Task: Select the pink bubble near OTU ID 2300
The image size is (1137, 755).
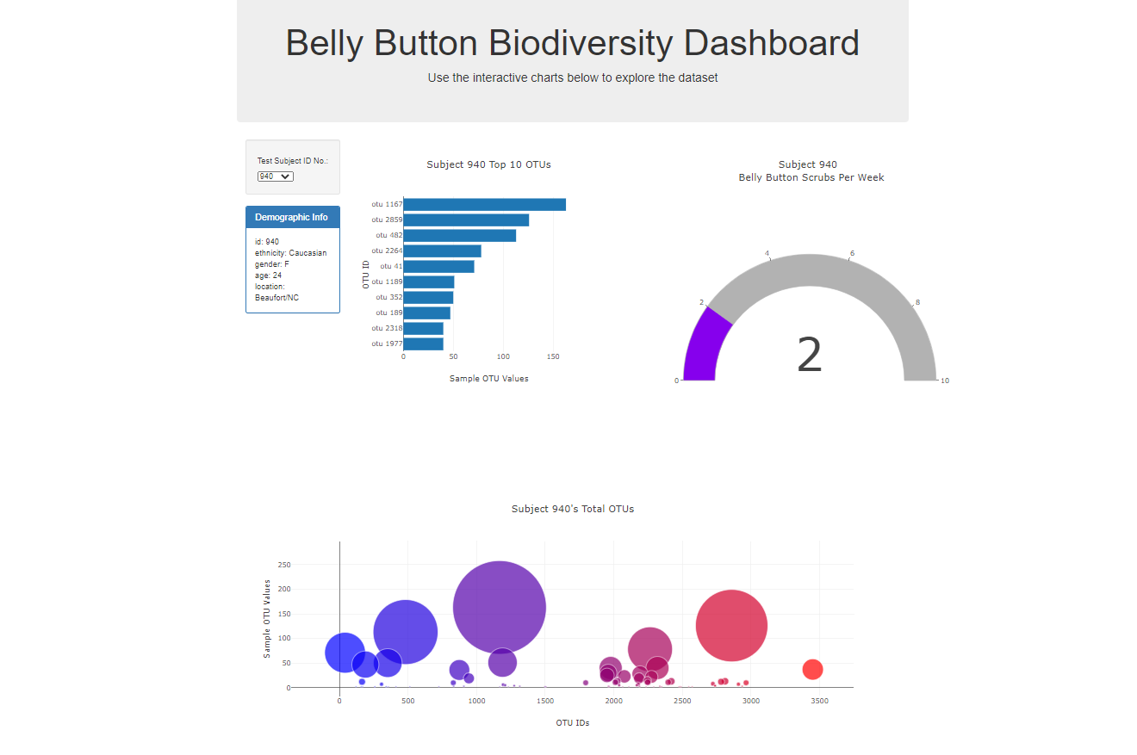Action: click(652, 644)
